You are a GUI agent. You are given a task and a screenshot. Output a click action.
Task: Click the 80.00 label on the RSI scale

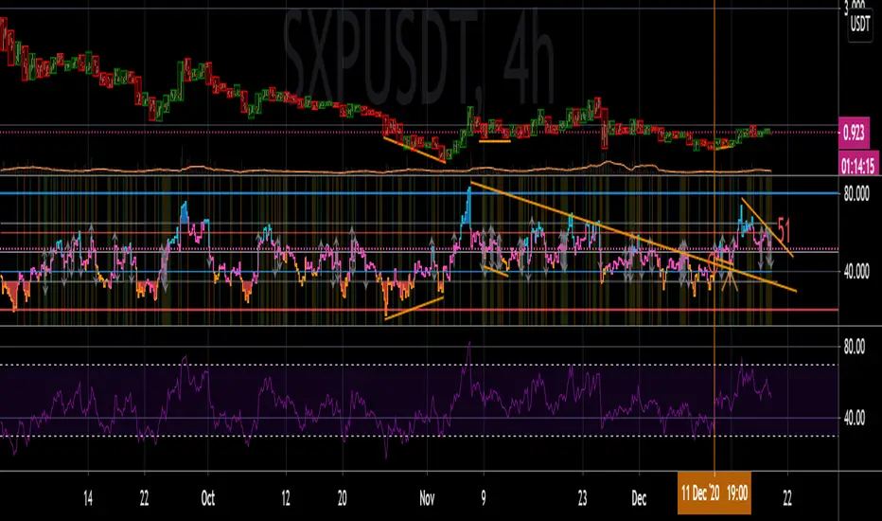point(856,347)
